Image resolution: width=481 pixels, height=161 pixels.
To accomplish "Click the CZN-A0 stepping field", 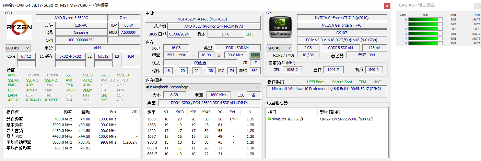I will [81, 25].
